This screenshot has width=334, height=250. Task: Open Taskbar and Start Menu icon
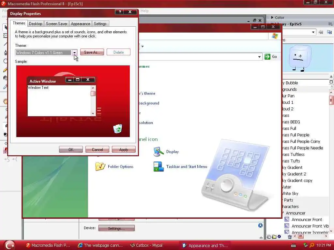(159, 166)
